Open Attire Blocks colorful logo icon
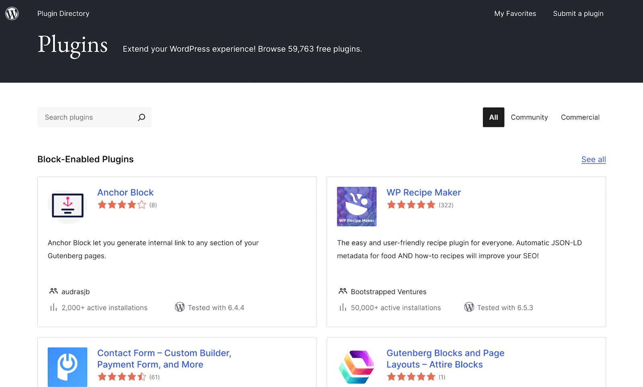The height and width of the screenshot is (387, 643). click(x=357, y=367)
